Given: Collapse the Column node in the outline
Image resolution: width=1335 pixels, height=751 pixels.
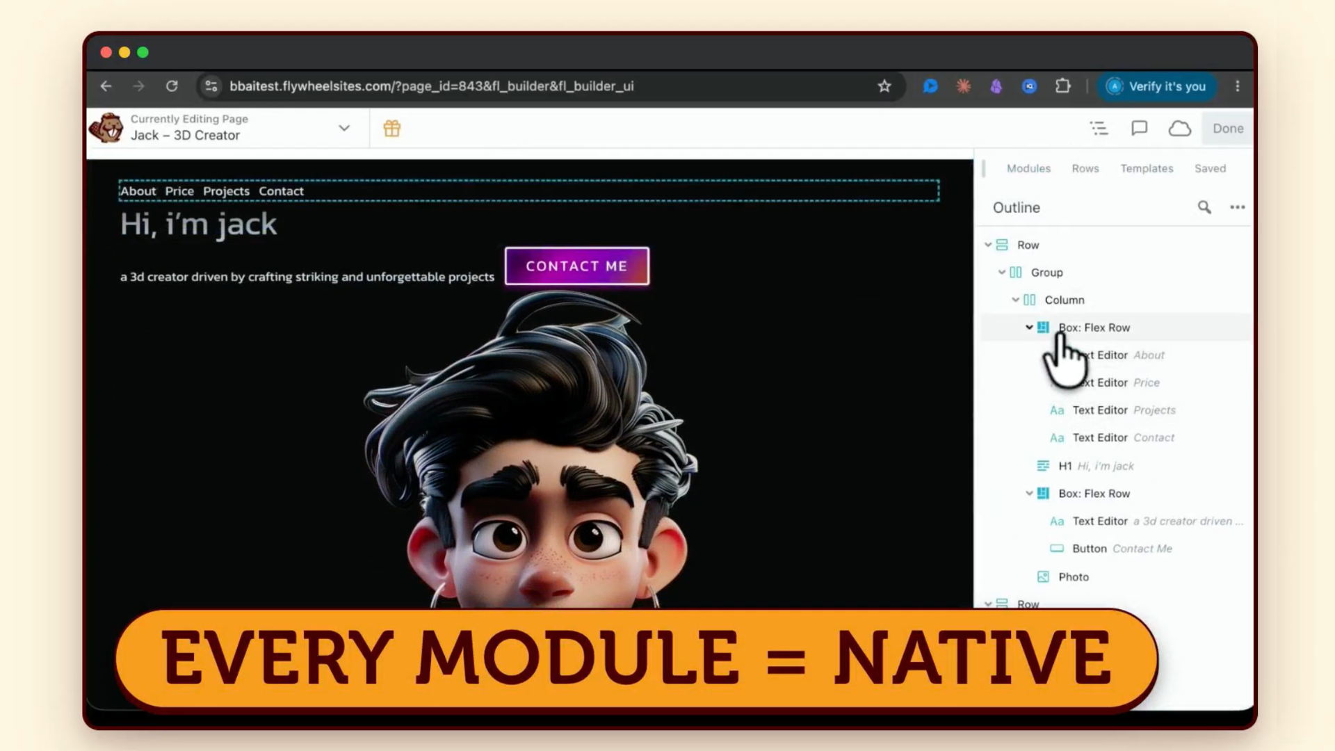Looking at the screenshot, I should 1016,300.
